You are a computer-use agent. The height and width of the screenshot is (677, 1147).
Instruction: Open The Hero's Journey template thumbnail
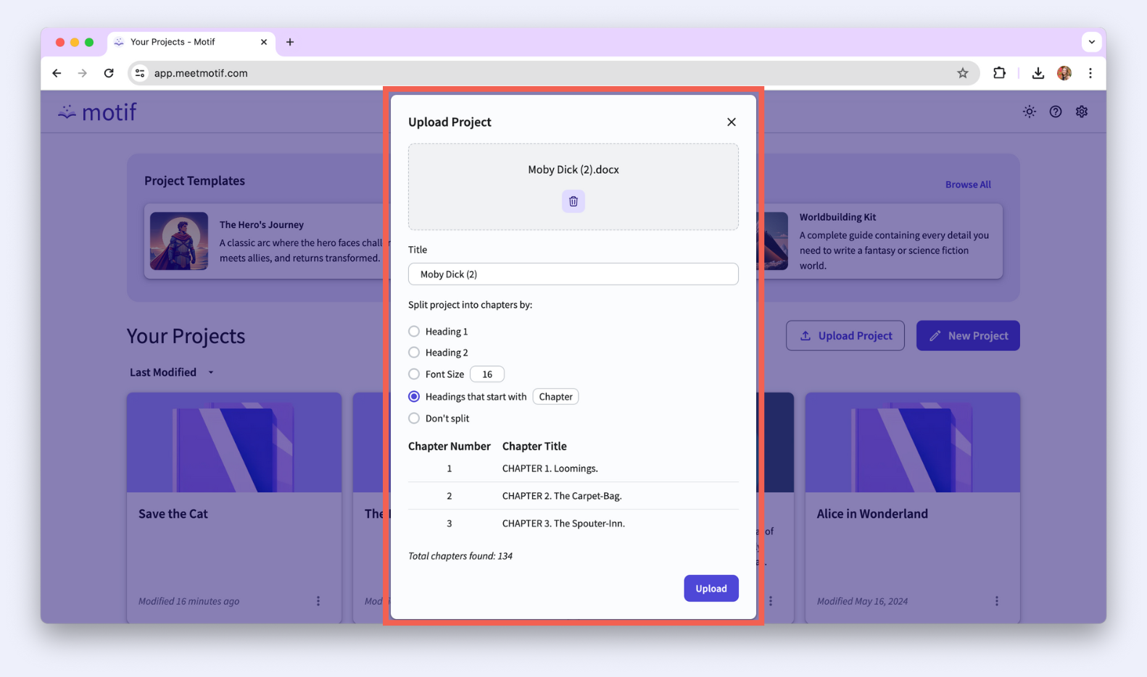click(179, 241)
